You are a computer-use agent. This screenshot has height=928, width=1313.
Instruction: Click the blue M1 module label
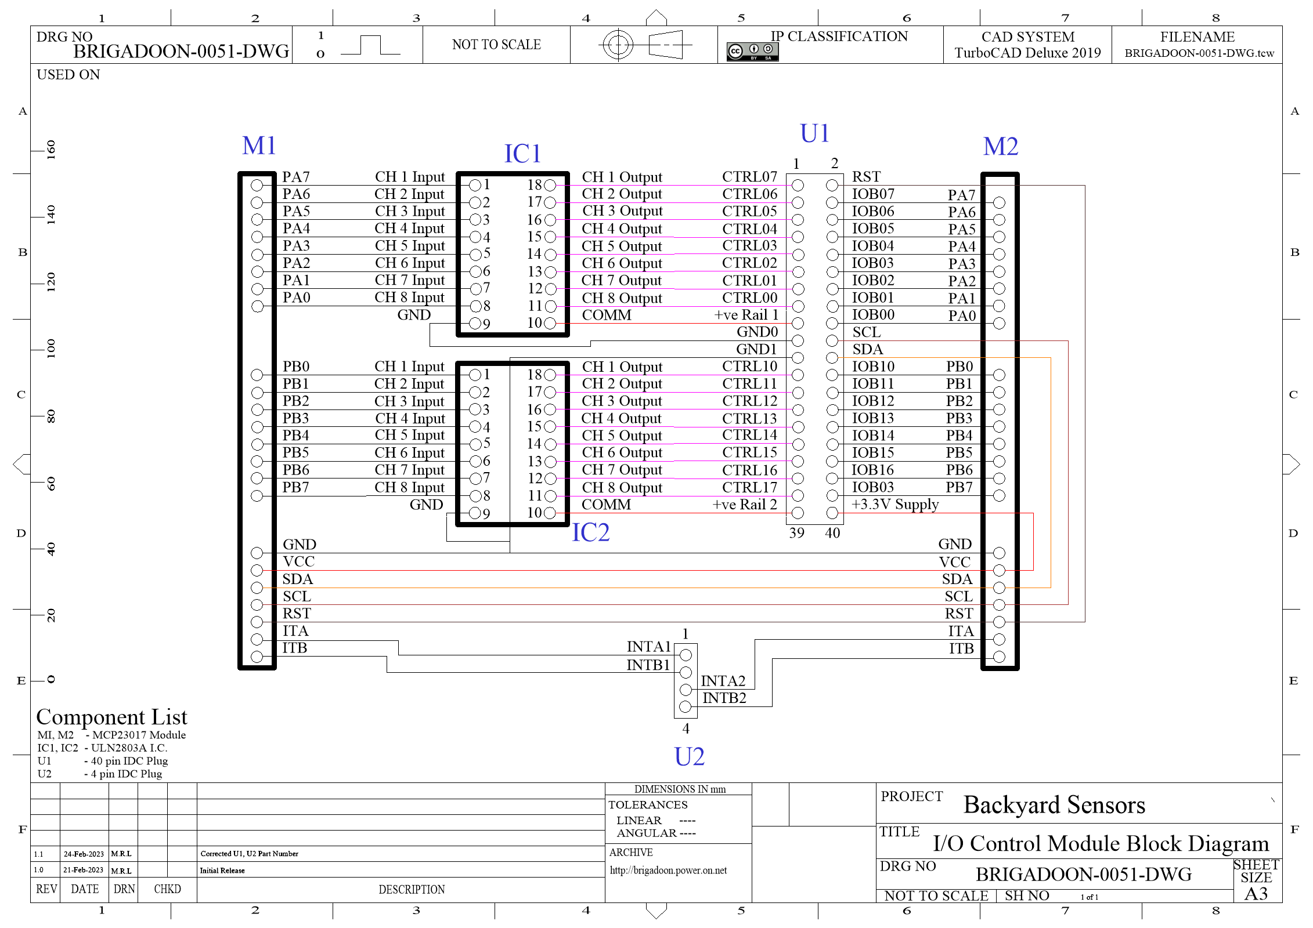point(259,146)
